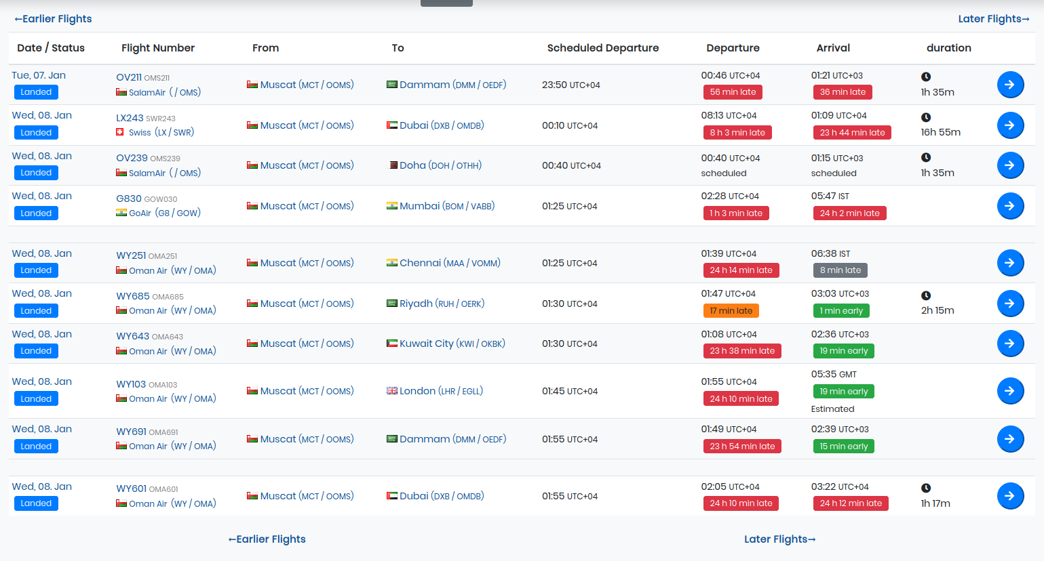Viewport: 1044px width, 561px height.
Task: Click the India flag next to Chennai
Action: [392, 263]
